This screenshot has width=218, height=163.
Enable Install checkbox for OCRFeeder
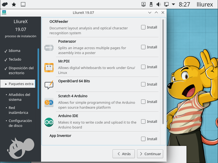[x=143, y=27]
